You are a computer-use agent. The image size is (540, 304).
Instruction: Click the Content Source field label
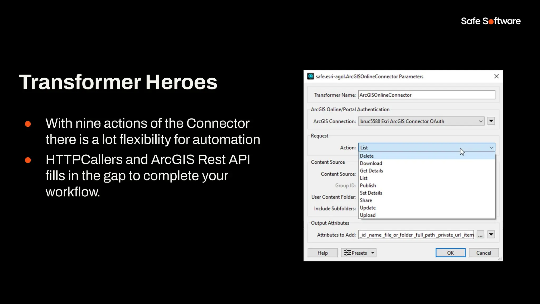coord(338,174)
